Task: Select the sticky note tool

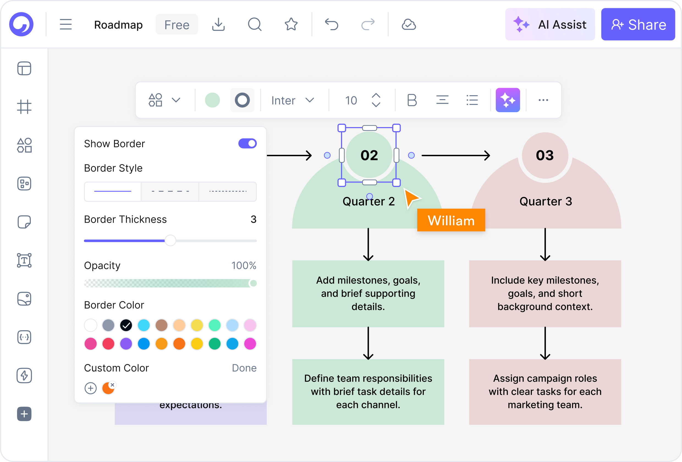Action: [24, 222]
